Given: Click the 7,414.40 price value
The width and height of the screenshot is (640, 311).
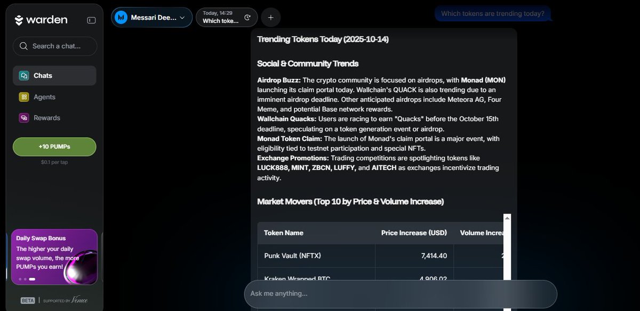Looking at the screenshot, I should pyautogui.click(x=434, y=256).
